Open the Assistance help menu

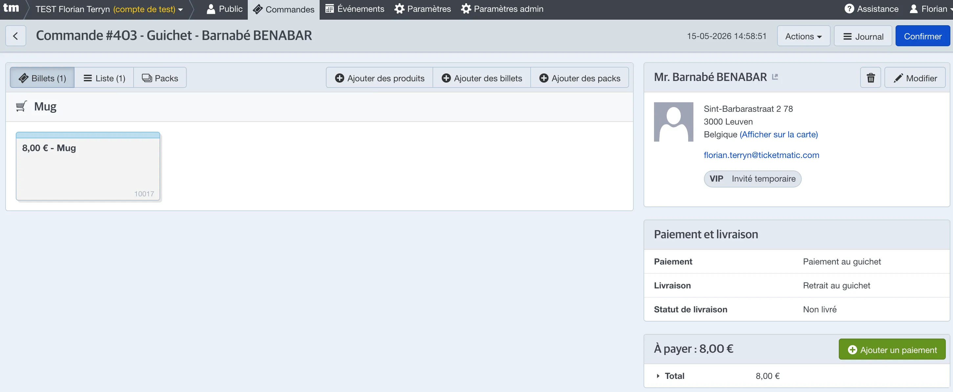click(x=872, y=9)
